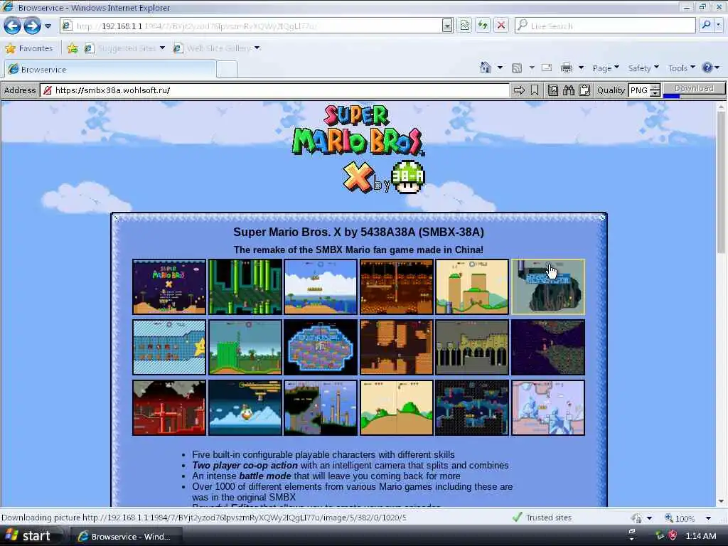Go to the IE Home page icon
This screenshot has width=728, height=546.
point(485,68)
